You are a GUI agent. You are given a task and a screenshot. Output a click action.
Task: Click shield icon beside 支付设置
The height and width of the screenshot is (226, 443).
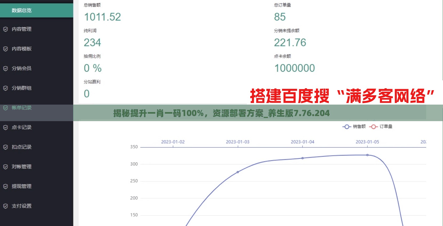(x=5, y=206)
